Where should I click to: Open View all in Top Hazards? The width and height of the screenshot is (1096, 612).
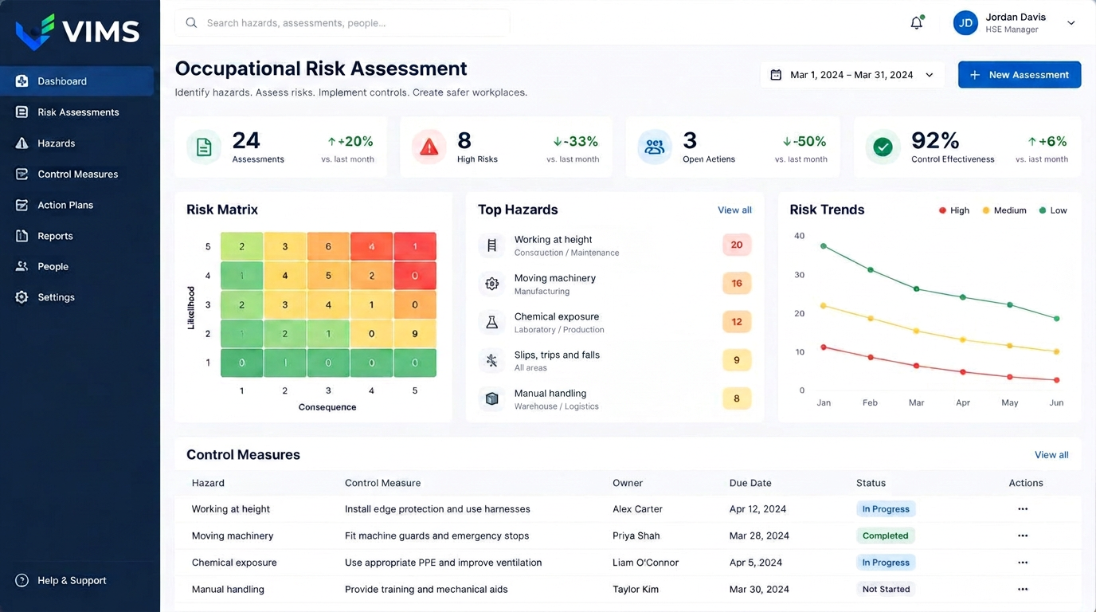[734, 210]
